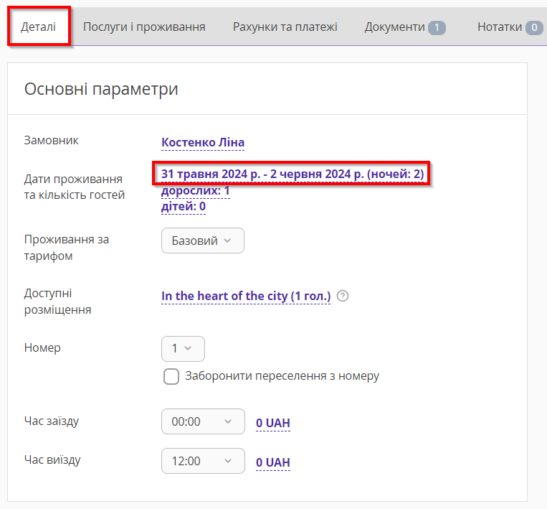This screenshot has width=547, height=509.
Task: Open the Деталі tab
Action: tap(39, 27)
